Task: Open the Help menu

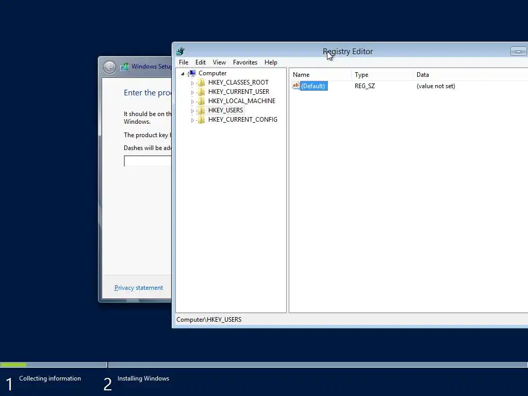Action: [271, 62]
